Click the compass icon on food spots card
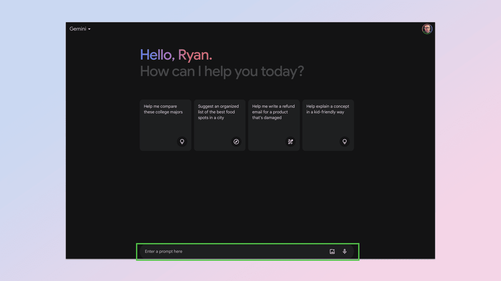The image size is (501, 281). point(236,141)
